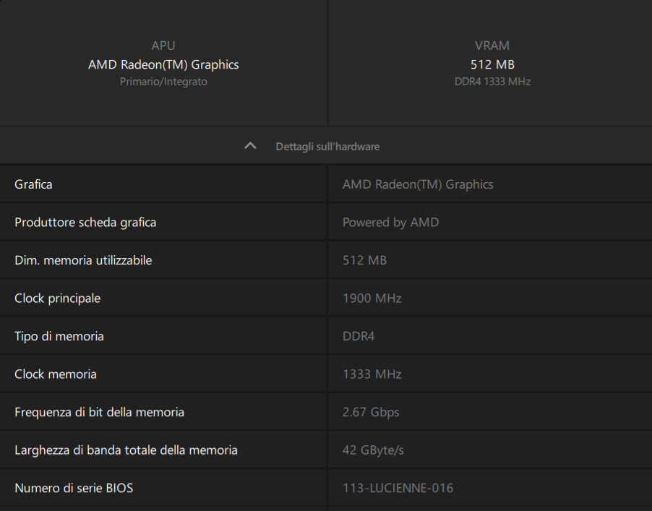Select the 'Clock principale' label
The height and width of the screenshot is (511, 652).
pos(57,298)
